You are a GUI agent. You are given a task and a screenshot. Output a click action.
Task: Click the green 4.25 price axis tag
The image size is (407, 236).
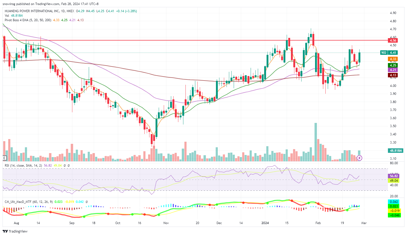[393, 65]
